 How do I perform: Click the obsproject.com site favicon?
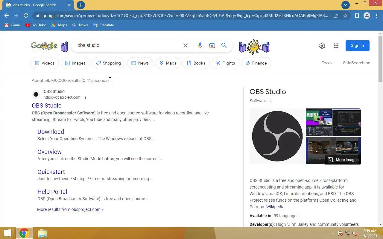(36, 94)
